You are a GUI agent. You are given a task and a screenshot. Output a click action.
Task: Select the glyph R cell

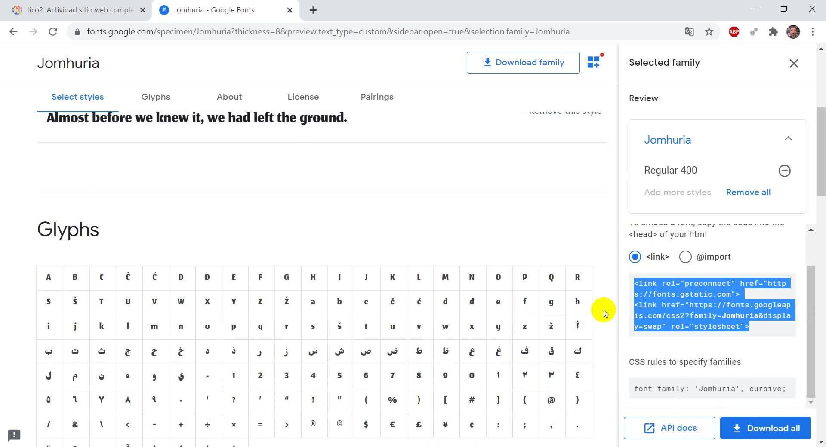[x=577, y=277]
